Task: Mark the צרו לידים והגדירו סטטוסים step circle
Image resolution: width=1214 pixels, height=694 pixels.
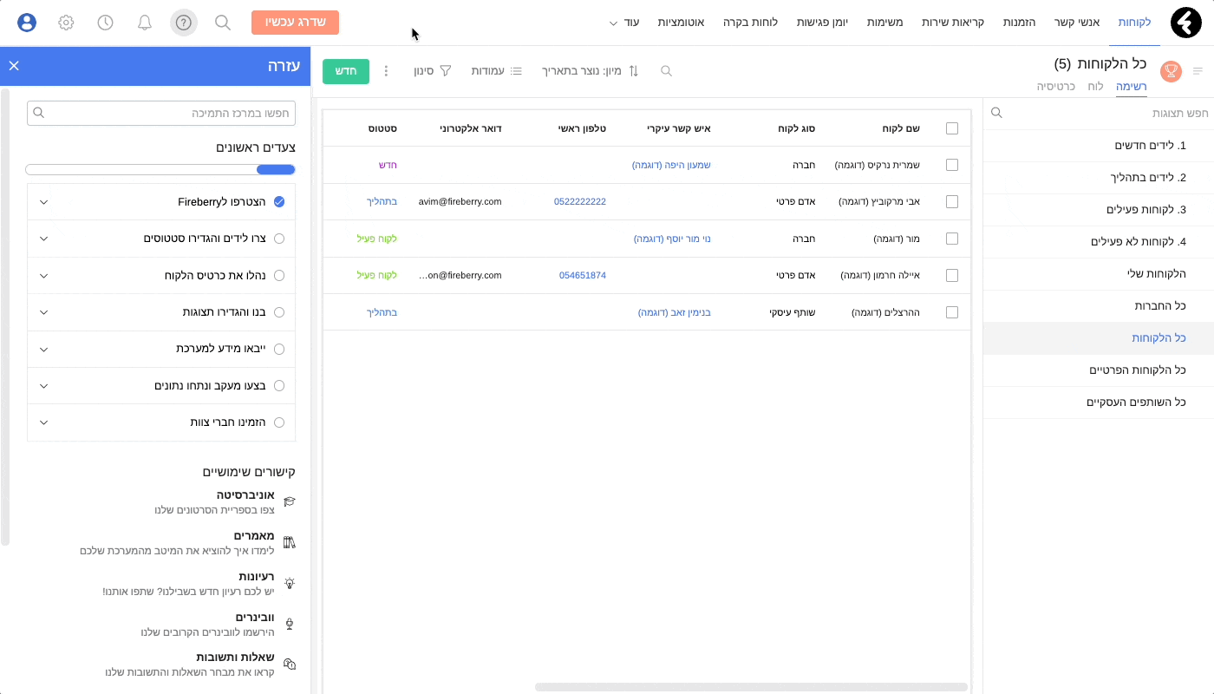Action: [x=279, y=239]
